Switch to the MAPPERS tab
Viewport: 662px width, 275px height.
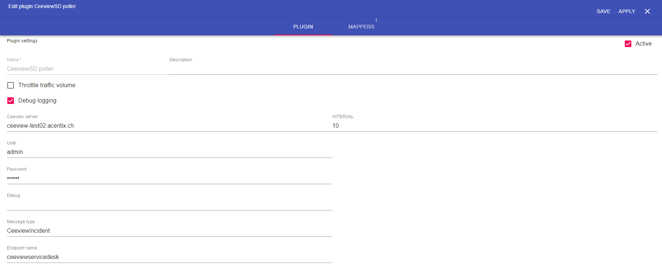[x=361, y=27]
